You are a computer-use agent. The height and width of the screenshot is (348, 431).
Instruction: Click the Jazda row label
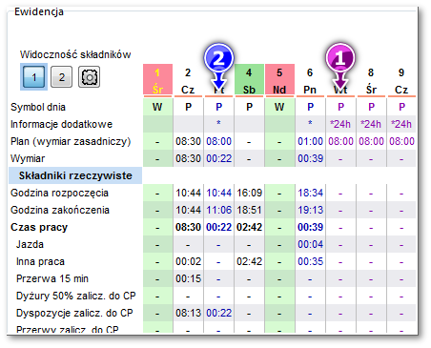[x=30, y=244]
